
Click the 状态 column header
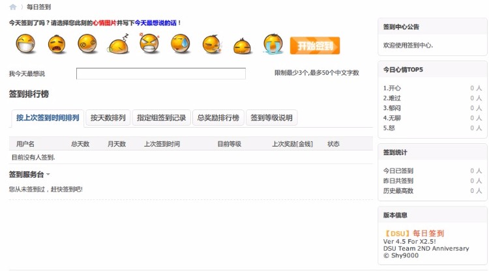pos(333,144)
